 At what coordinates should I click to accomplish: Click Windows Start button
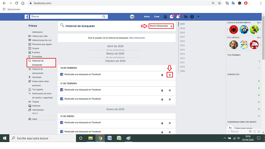[5, 138]
